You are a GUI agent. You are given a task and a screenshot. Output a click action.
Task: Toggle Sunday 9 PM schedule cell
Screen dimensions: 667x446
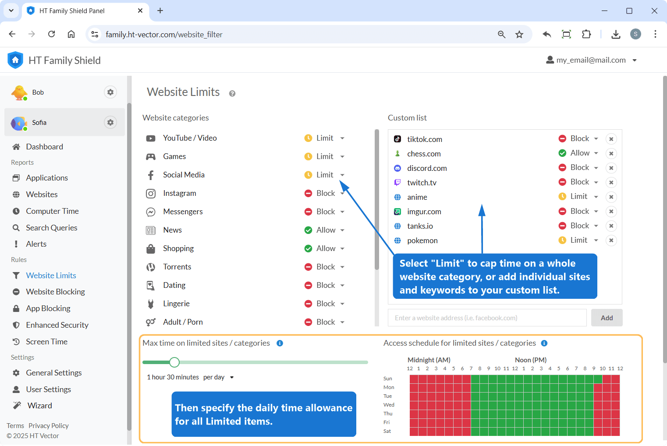[598, 379]
